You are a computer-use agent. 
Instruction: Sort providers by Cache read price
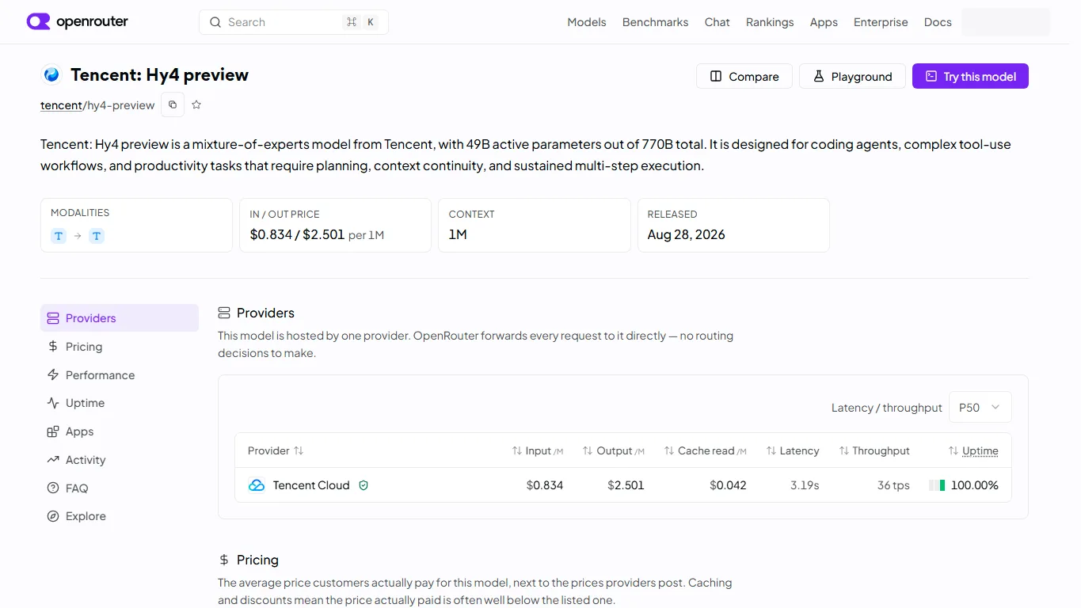tap(706, 450)
